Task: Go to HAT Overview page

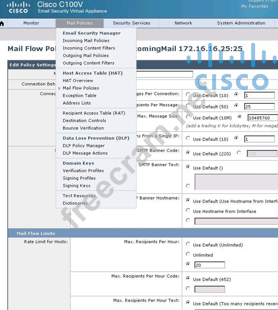Action: [78, 81]
